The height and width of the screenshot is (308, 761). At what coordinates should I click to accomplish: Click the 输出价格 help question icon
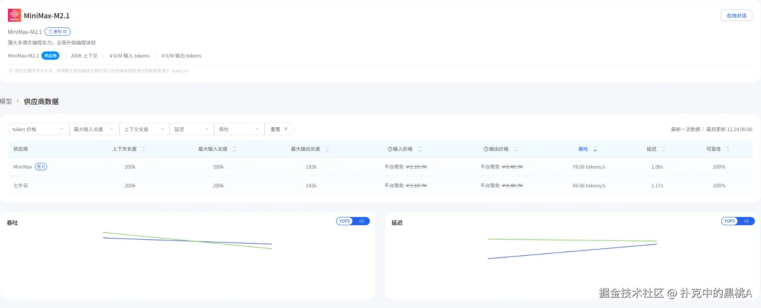click(486, 149)
